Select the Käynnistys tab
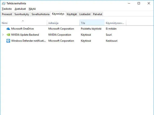The height and width of the screenshot is (115, 154). (x=58, y=14)
